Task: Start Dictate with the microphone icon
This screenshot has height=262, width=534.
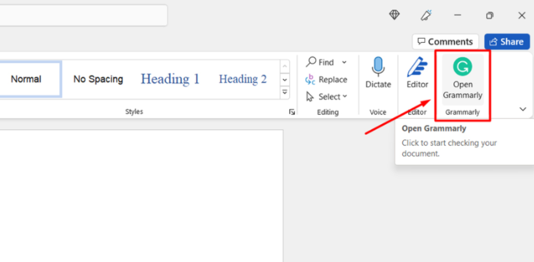Action: 378,73
